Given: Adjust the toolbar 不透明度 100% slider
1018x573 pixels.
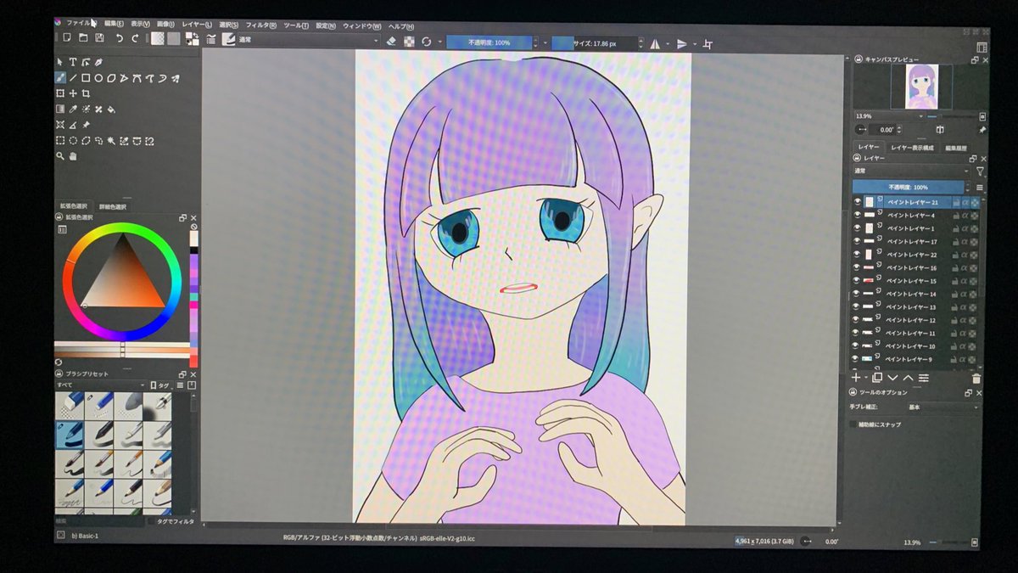Looking at the screenshot, I should 489,42.
